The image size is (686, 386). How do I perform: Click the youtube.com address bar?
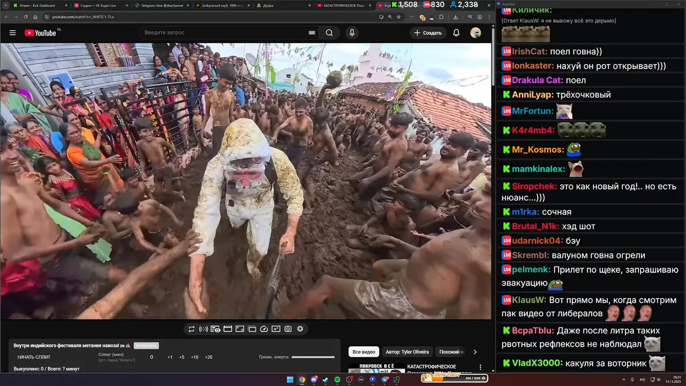(209, 17)
